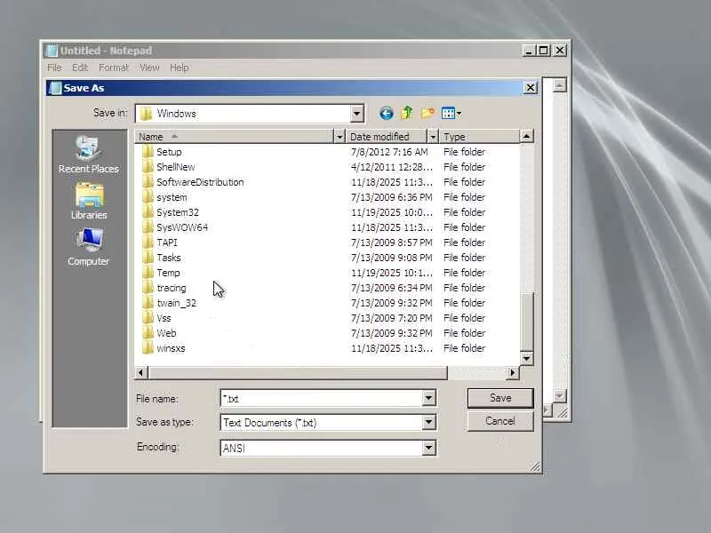This screenshot has width=711, height=533.
Task: Select the System32 folder icon
Action: (148, 212)
